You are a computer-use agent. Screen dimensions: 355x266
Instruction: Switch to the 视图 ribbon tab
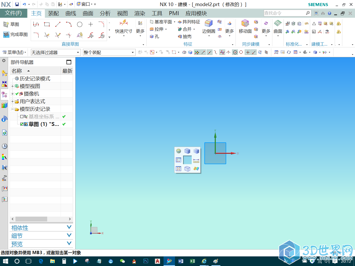[x=122, y=13]
